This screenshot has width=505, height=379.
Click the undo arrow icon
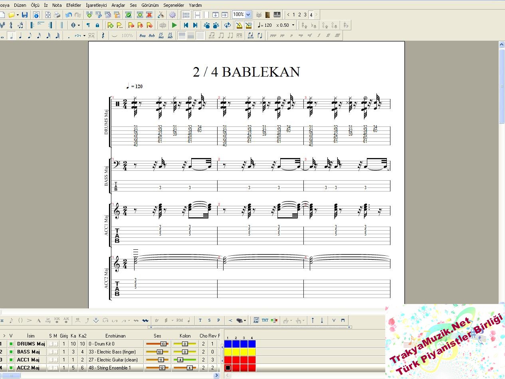[x=69, y=15]
